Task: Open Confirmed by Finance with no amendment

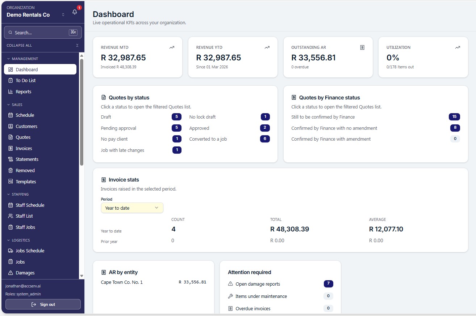Action: pyautogui.click(x=376, y=128)
